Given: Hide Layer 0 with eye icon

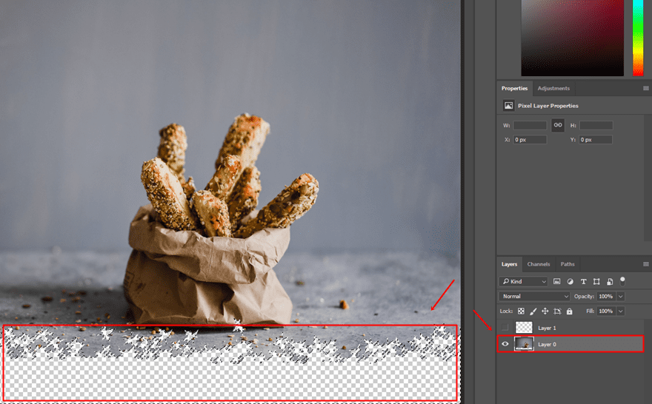Looking at the screenshot, I should click(505, 344).
